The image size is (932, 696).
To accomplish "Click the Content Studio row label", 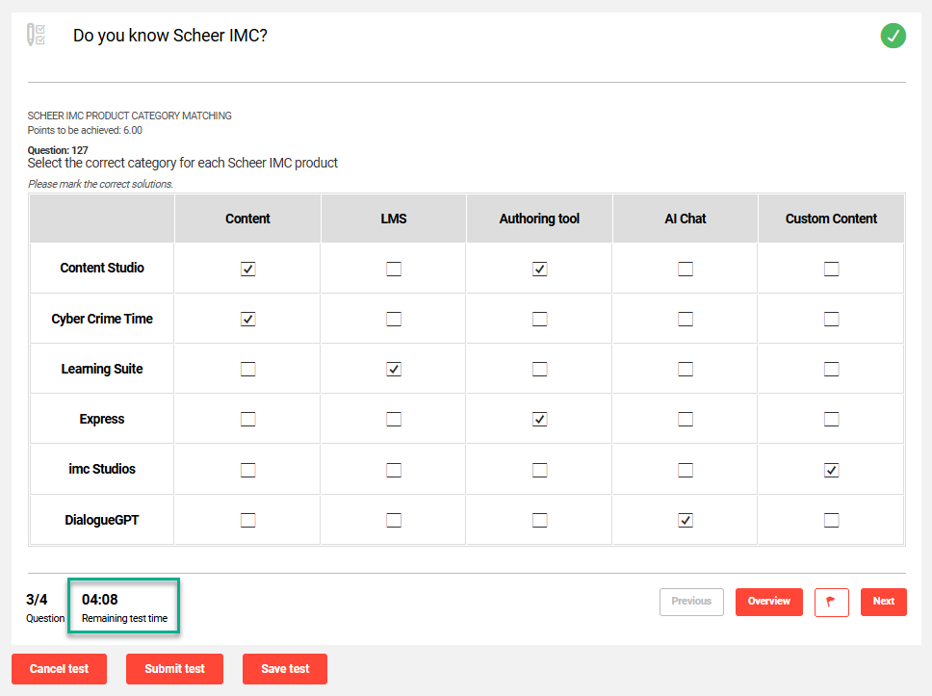I will [102, 268].
